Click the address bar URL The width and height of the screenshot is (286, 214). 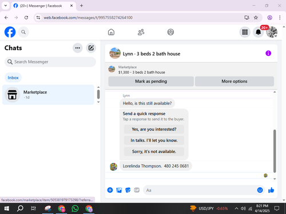[88, 18]
